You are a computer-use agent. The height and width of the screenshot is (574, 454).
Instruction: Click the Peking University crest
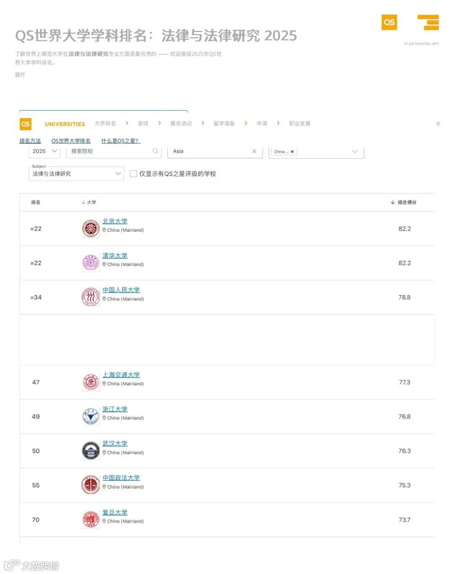tap(90, 229)
